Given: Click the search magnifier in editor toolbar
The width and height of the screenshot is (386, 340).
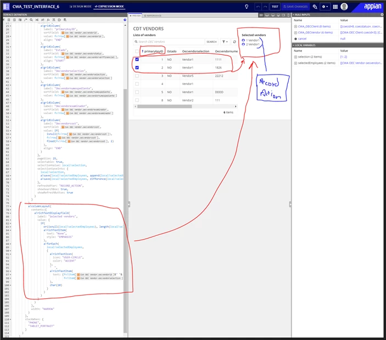Looking at the screenshot, I should tap(31, 20).
